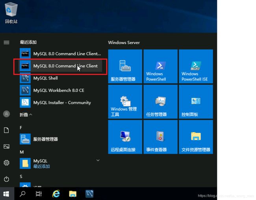This screenshot has height=200, width=256.
Task: Click the Power button in Start sidebar
Action: coord(7,179)
